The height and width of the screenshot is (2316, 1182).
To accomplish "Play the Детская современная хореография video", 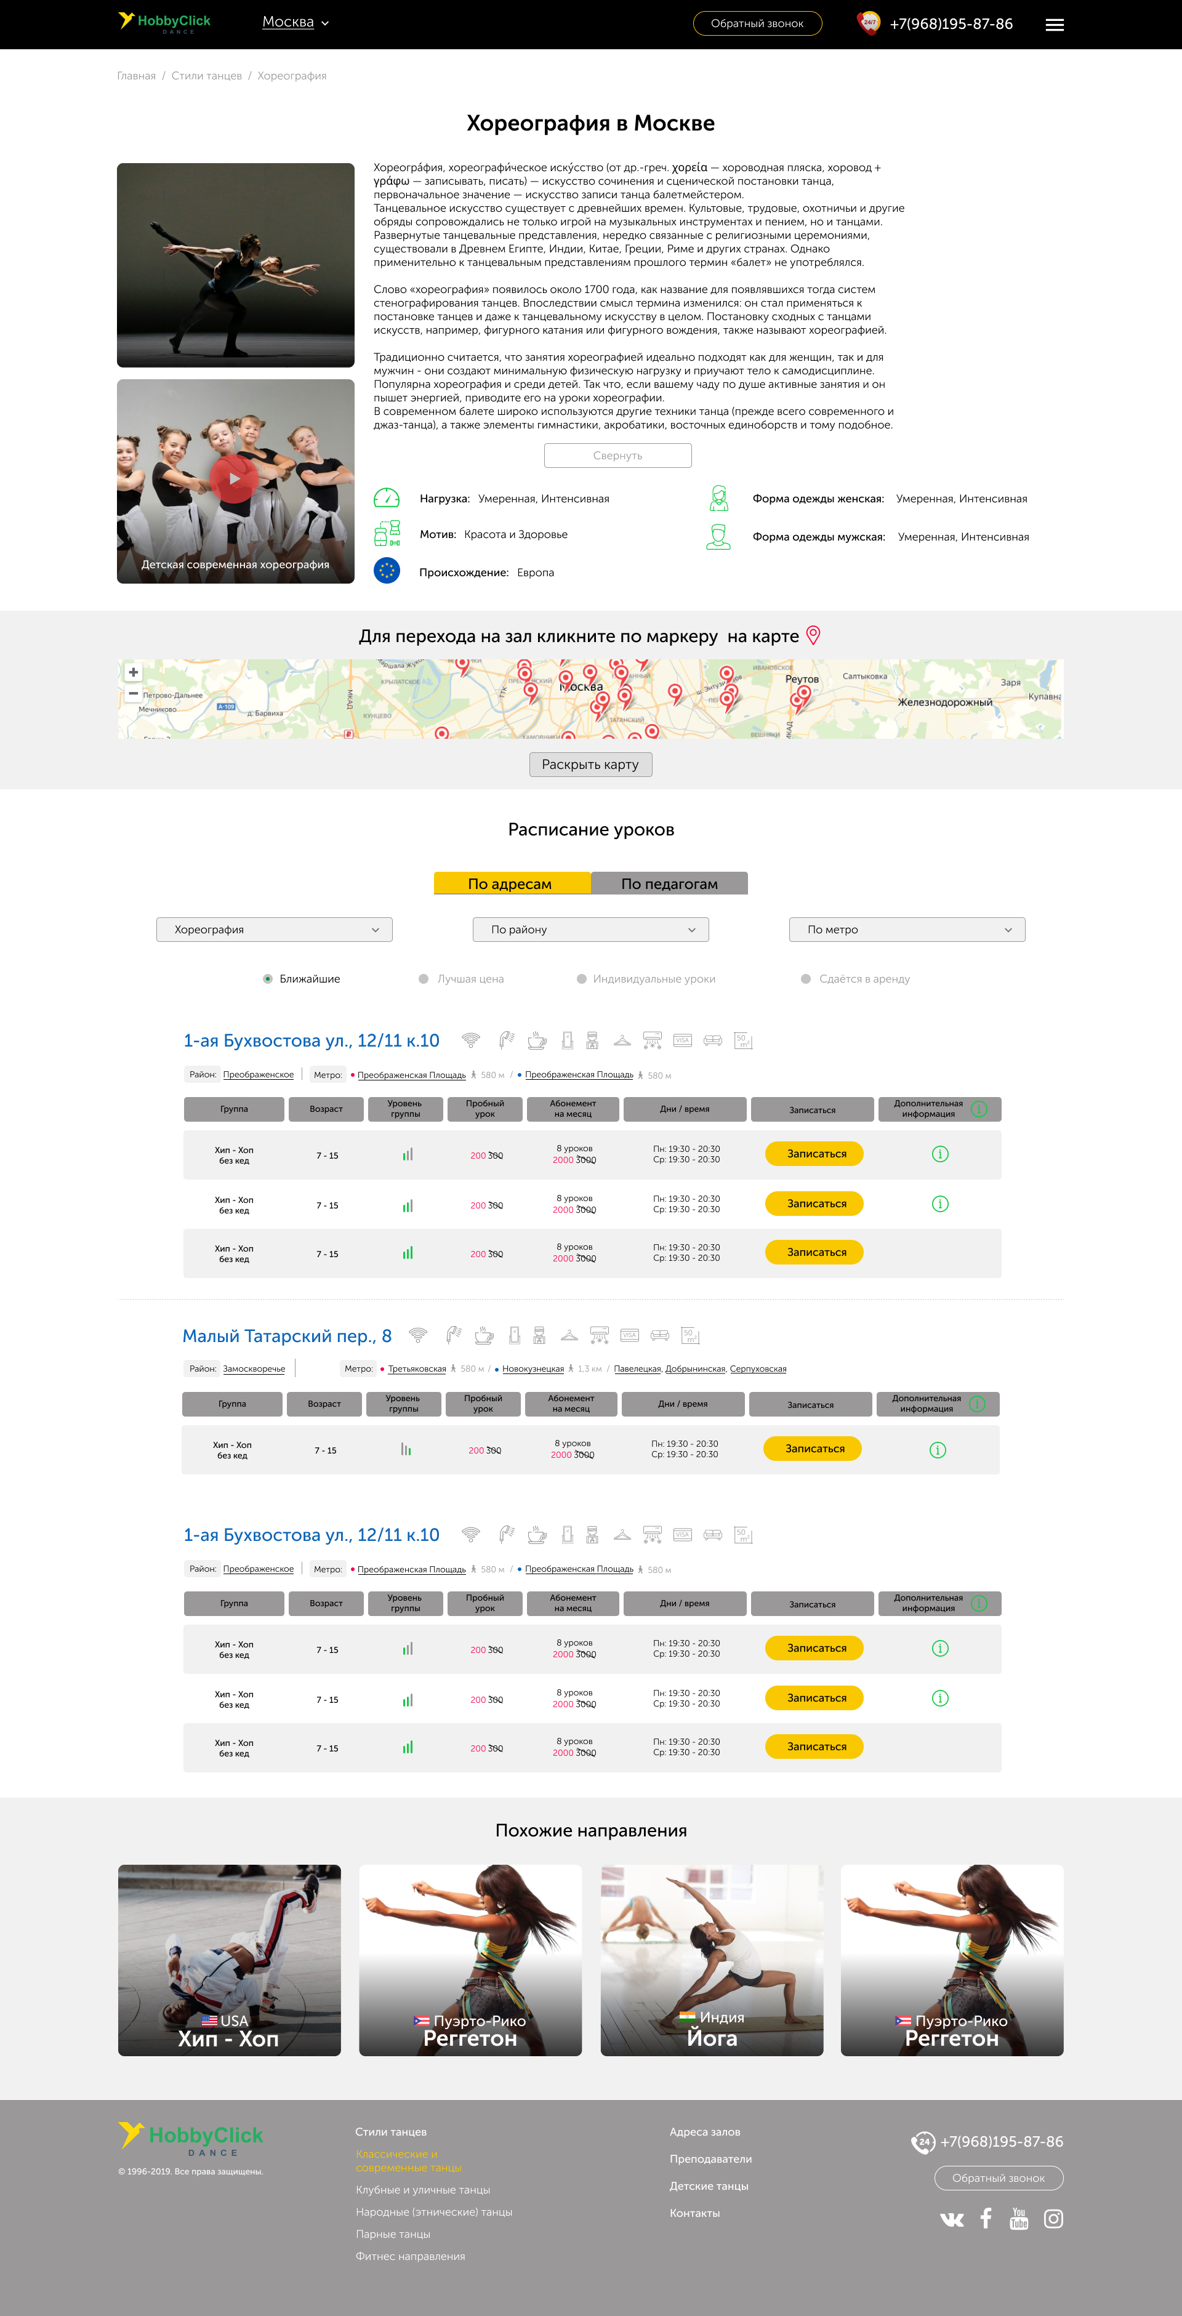I will click(235, 478).
